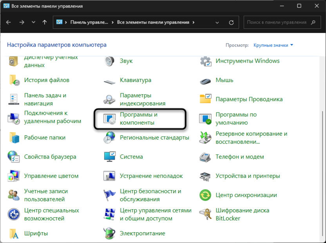Open the Электропитание battery icon
This screenshot has width=326, height=243.
coord(109,234)
